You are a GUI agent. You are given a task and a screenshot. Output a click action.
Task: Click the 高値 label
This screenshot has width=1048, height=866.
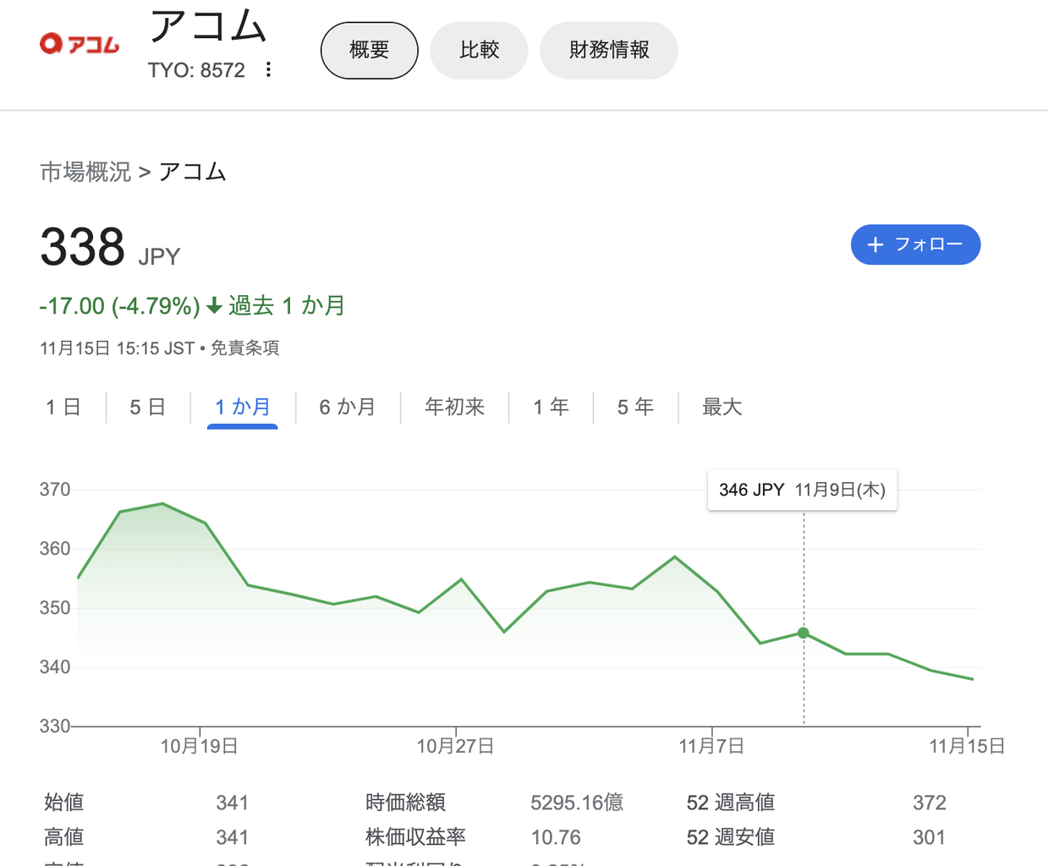coord(64,837)
